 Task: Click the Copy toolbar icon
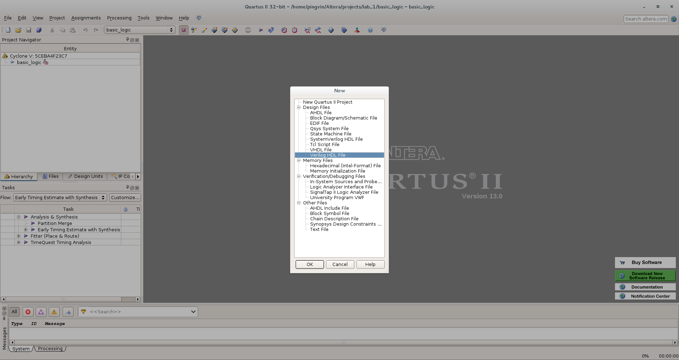(62, 30)
